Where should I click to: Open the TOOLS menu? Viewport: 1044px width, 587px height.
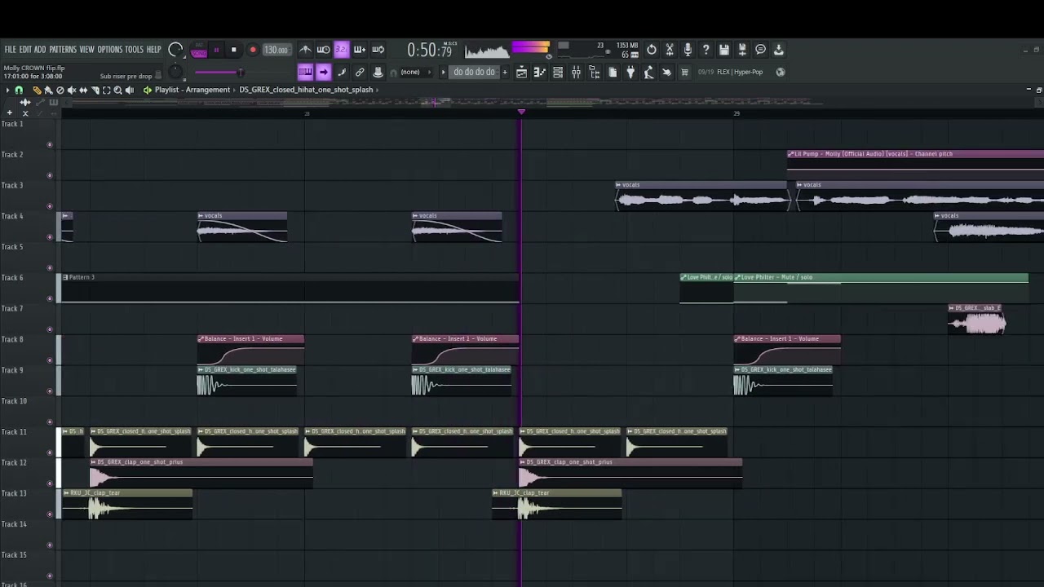coord(134,50)
